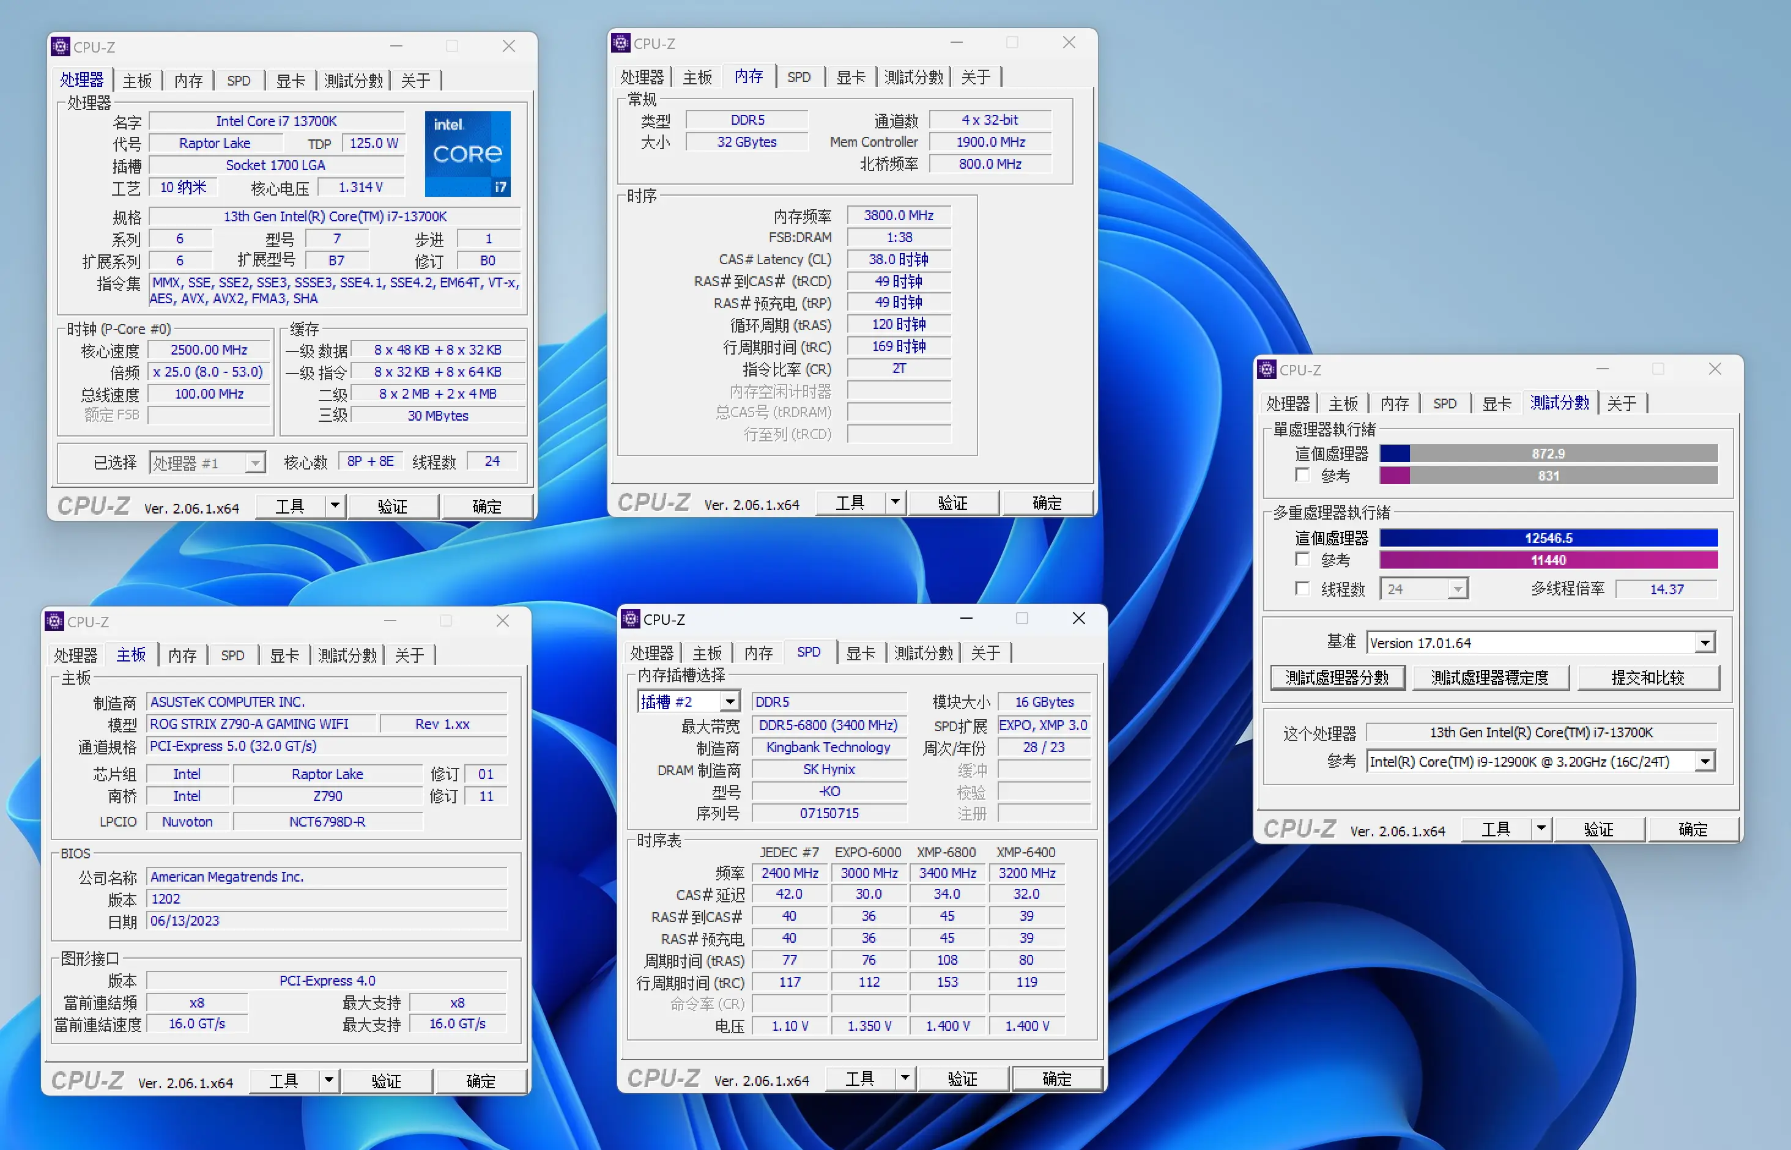The height and width of the screenshot is (1150, 1791).
Task: Switch to 显卡 tab in processor window
Action: tap(291, 81)
